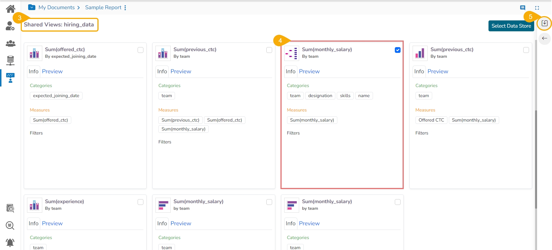Open Preview tab of Sum(offered_ctc) card
The height and width of the screenshot is (250, 552).
[x=52, y=72]
